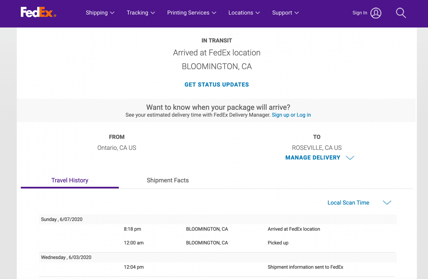
Task: Select the Travel History tab
Action: pos(70,180)
